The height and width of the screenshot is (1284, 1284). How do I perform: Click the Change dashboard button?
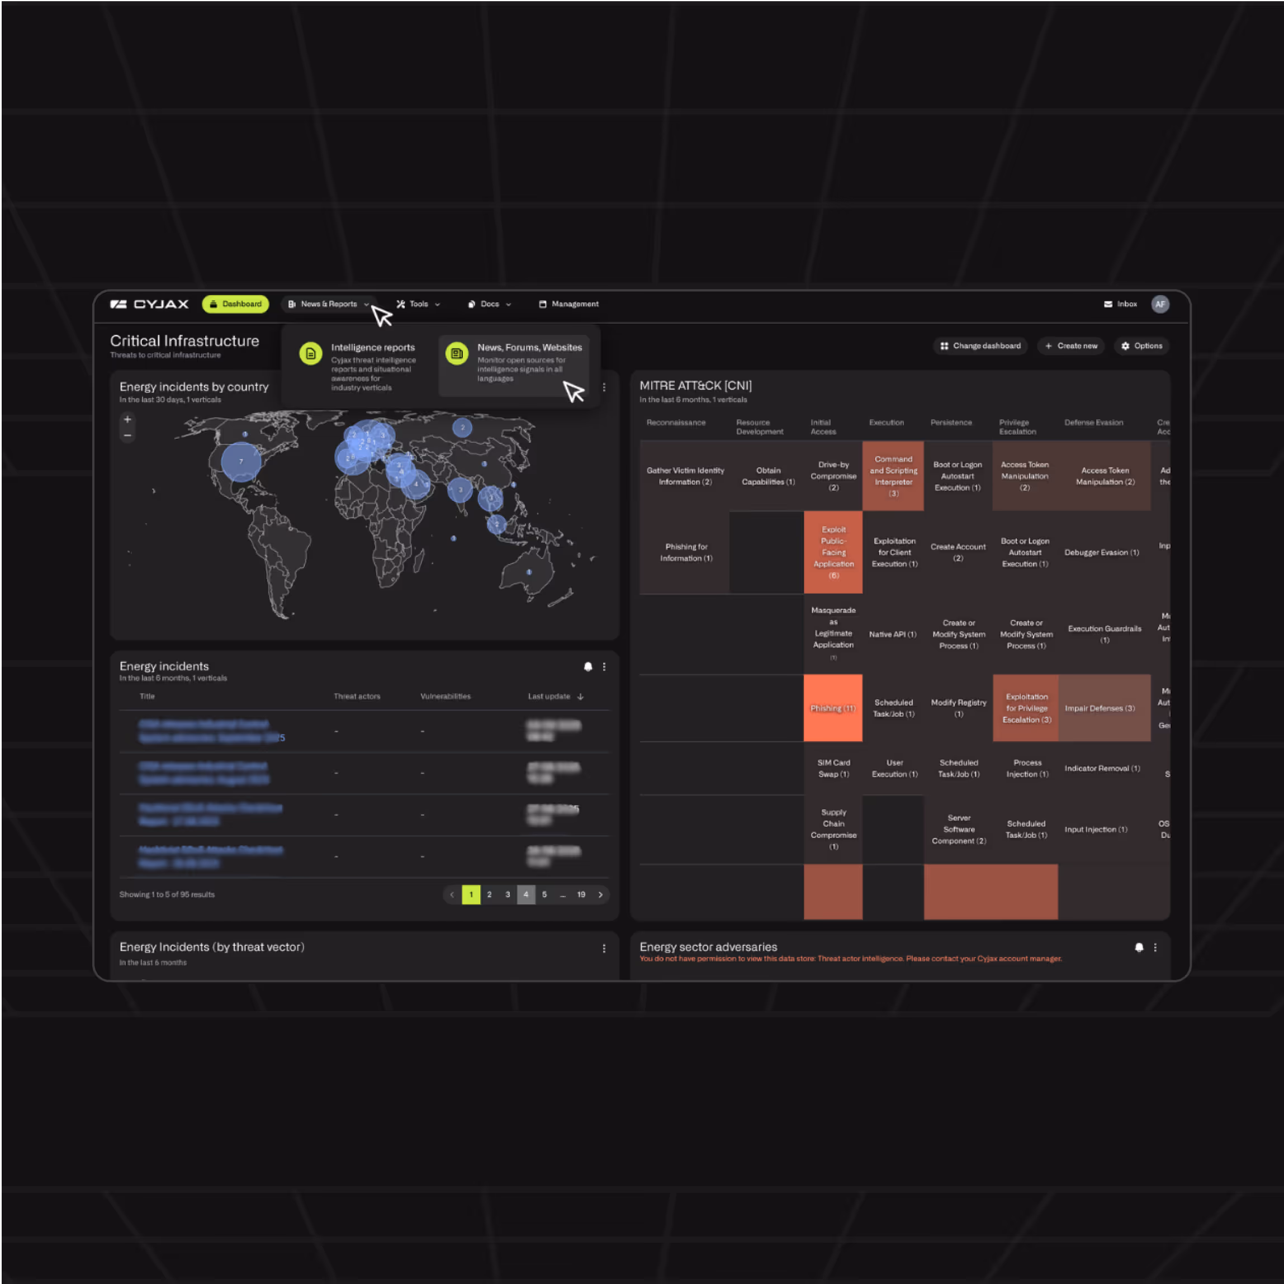980,345
